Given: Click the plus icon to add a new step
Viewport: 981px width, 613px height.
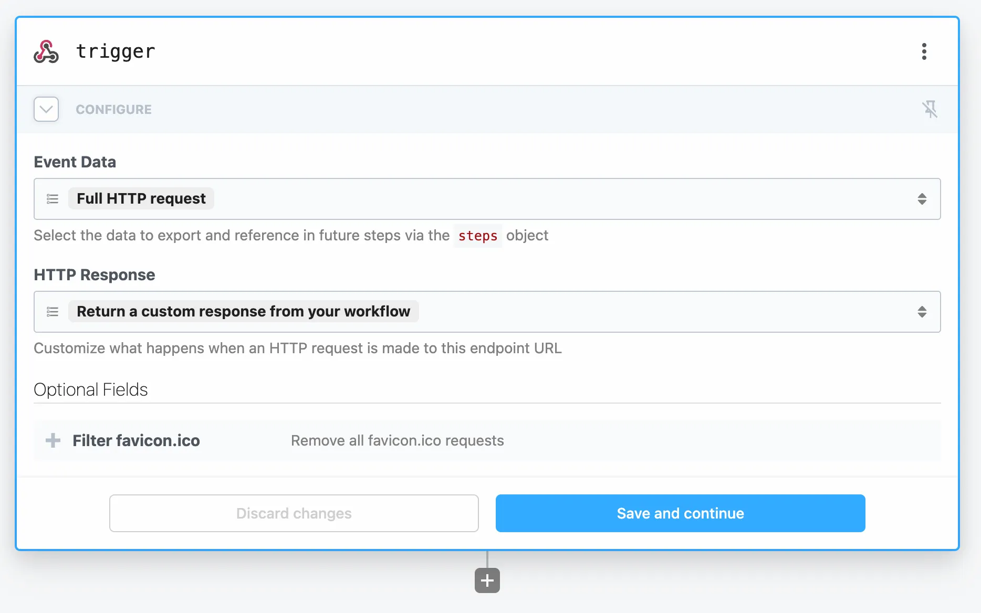Looking at the screenshot, I should [486, 580].
